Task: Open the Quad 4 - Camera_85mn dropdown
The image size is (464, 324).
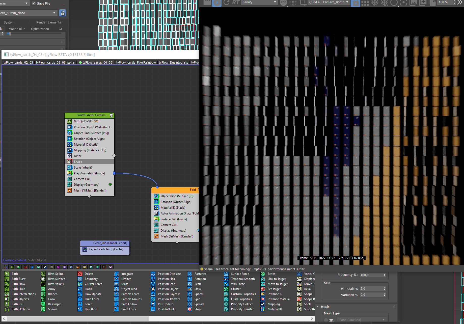Action: click(329, 2)
